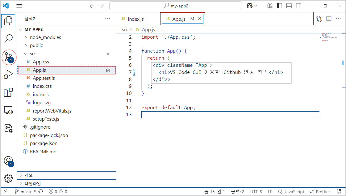
Task: Open Run and Debug view
Action: [8, 75]
